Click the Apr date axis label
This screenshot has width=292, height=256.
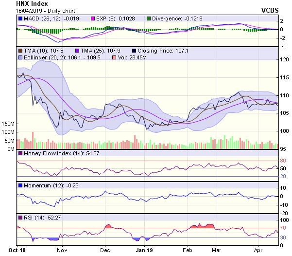pyautogui.click(x=258, y=250)
